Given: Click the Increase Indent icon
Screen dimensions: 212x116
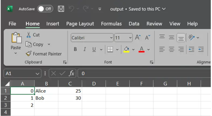Looking at the screenshot, I should pyautogui.click(x=201, y=49).
